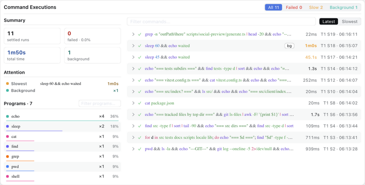Click success checkmark on grep command row
The width and height of the screenshot is (365, 185).
coord(140,34)
